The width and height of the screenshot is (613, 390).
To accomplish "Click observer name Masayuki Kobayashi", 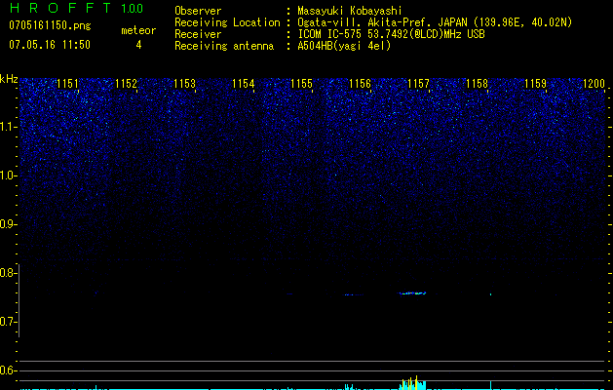I will [x=350, y=11].
